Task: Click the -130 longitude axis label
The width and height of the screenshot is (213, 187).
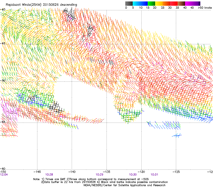Action: (141, 172)
